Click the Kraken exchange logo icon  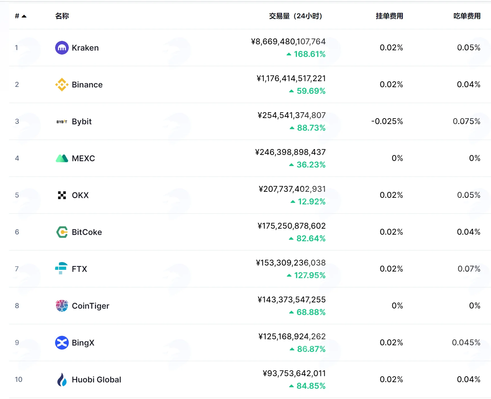(62, 48)
